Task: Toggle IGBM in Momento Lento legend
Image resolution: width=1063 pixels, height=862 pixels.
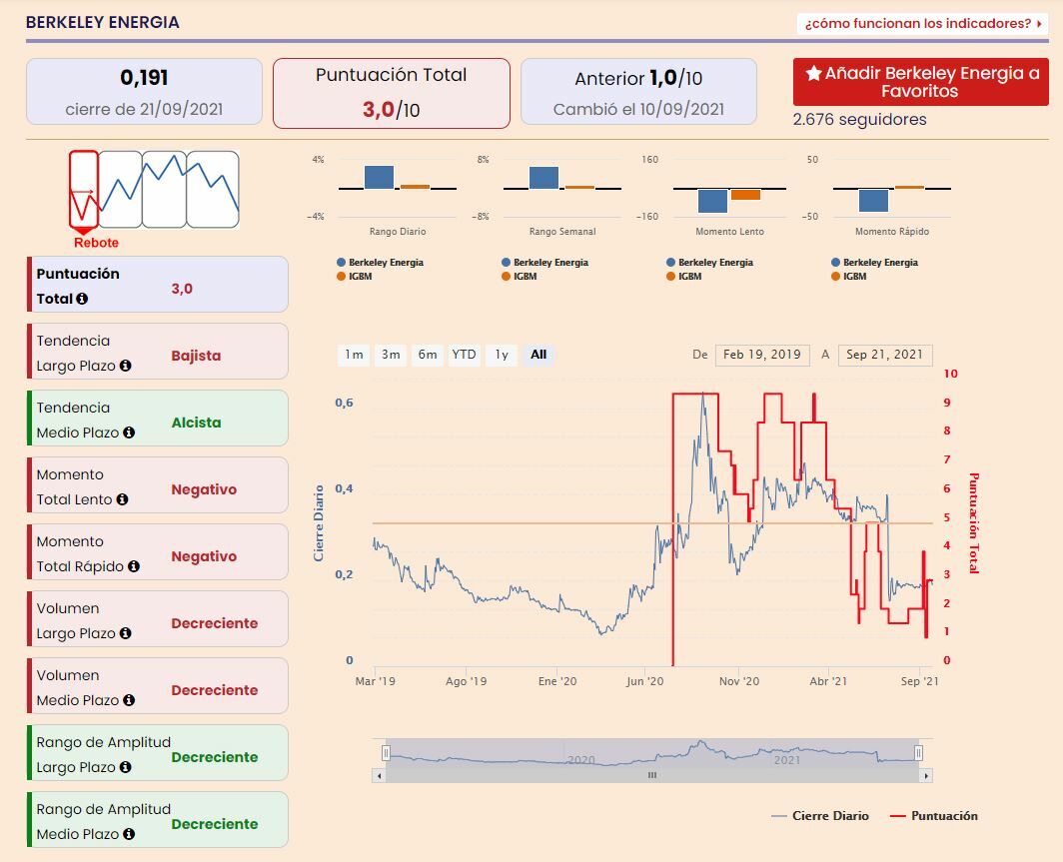Action: pos(684,277)
